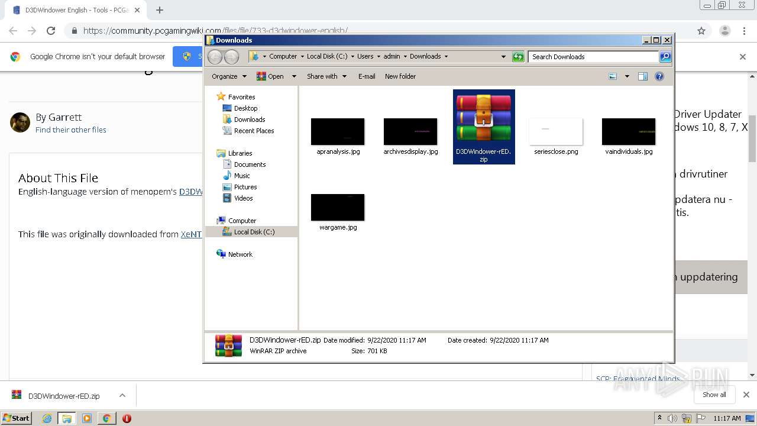
Task: Select Pictures library in sidebar
Action: click(245, 187)
